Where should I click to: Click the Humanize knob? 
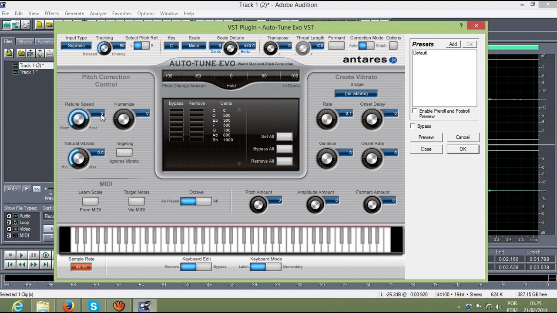pos(124,120)
